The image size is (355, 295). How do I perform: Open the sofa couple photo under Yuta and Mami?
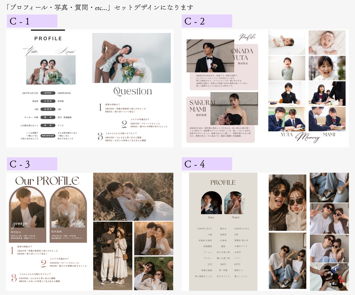[51, 70]
